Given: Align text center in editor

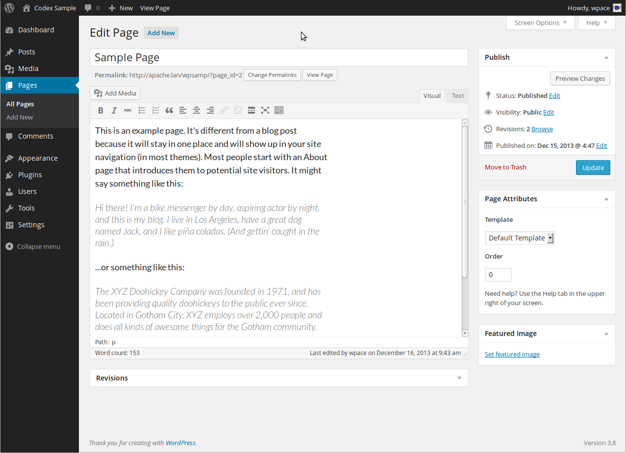Looking at the screenshot, I should [x=197, y=111].
